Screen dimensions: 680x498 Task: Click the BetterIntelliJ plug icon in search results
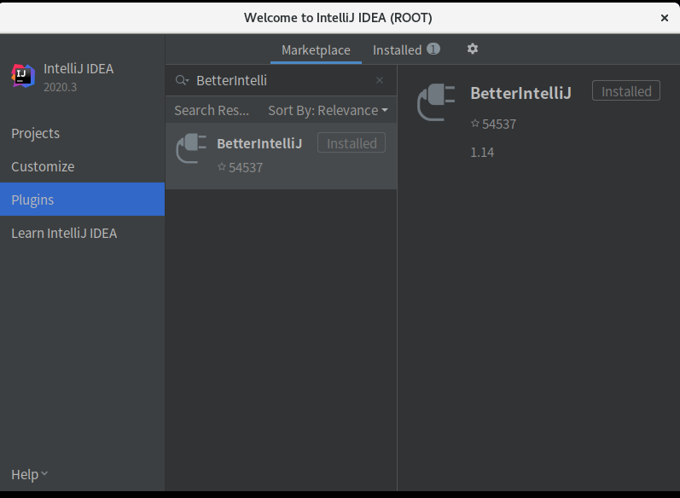(x=191, y=148)
